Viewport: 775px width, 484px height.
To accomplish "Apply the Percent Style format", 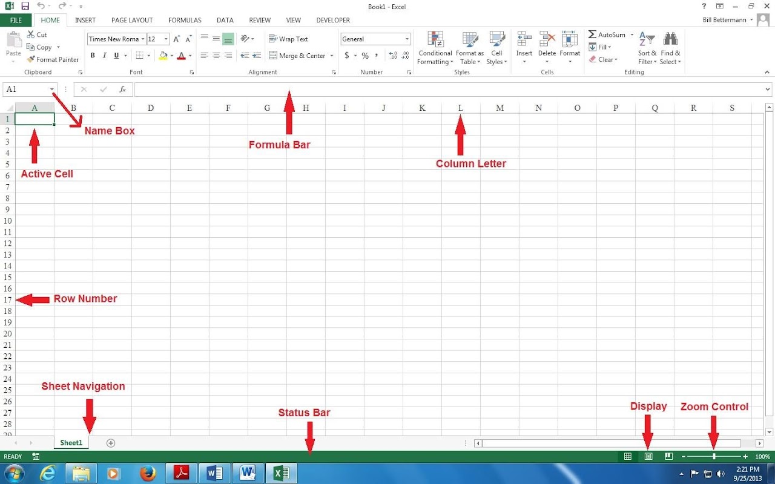I will coord(365,56).
